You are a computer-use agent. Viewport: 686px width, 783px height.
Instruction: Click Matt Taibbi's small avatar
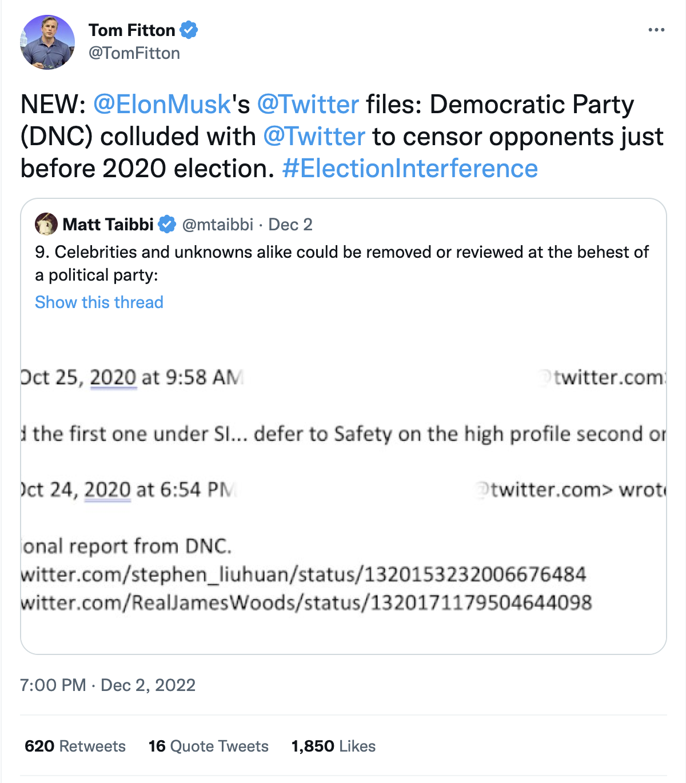pos(46,224)
